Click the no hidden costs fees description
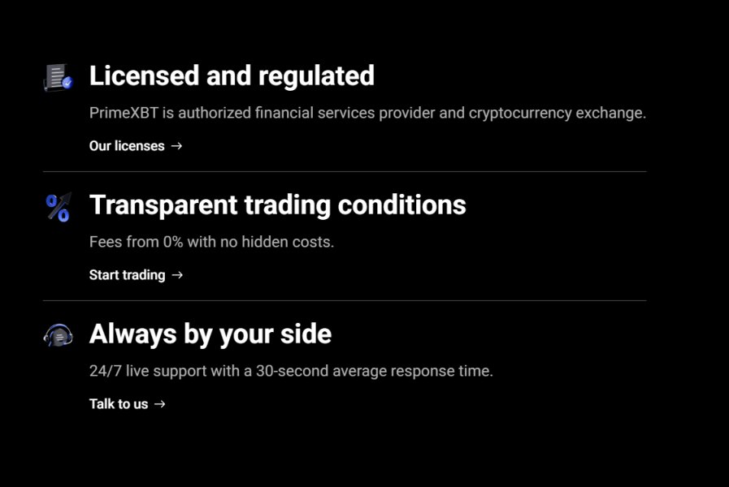Image resolution: width=729 pixels, height=487 pixels. [x=211, y=242]
